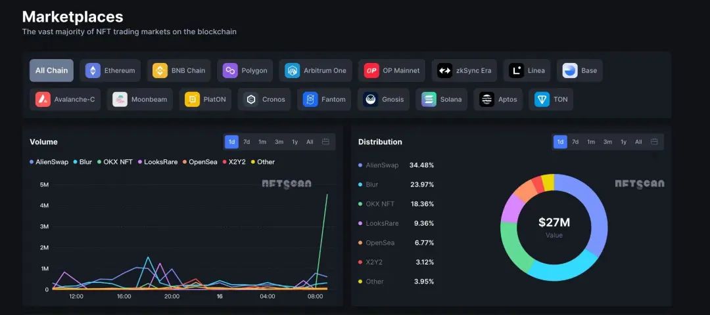Click the Avalanche-C red logo icon

point(43,100)
